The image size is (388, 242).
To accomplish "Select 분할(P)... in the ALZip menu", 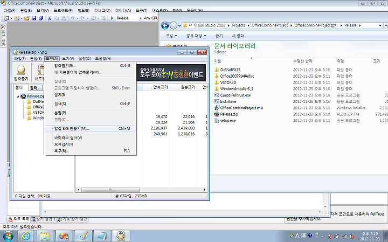I will pos(91,113).
